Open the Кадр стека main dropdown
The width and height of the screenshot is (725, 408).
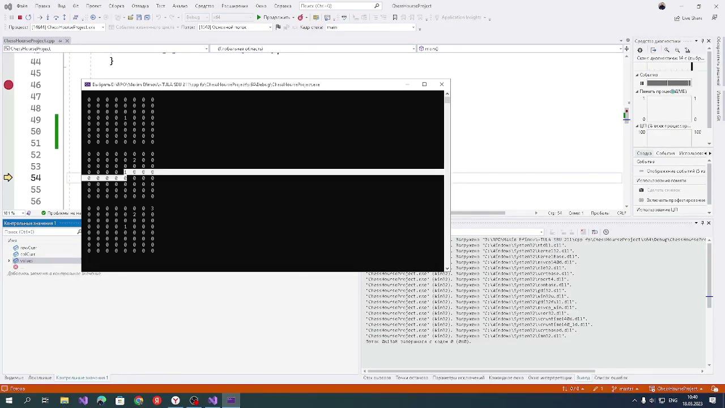click(x=370, y=27)
